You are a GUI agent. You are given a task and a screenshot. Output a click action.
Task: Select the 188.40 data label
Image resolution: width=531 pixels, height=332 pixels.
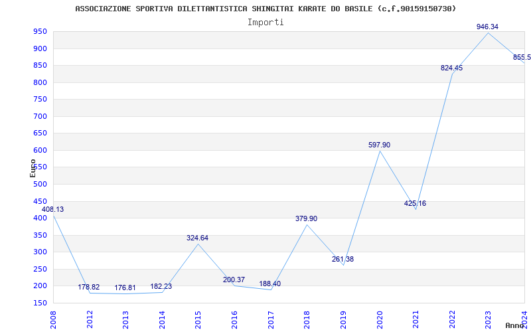coord(270,284)
